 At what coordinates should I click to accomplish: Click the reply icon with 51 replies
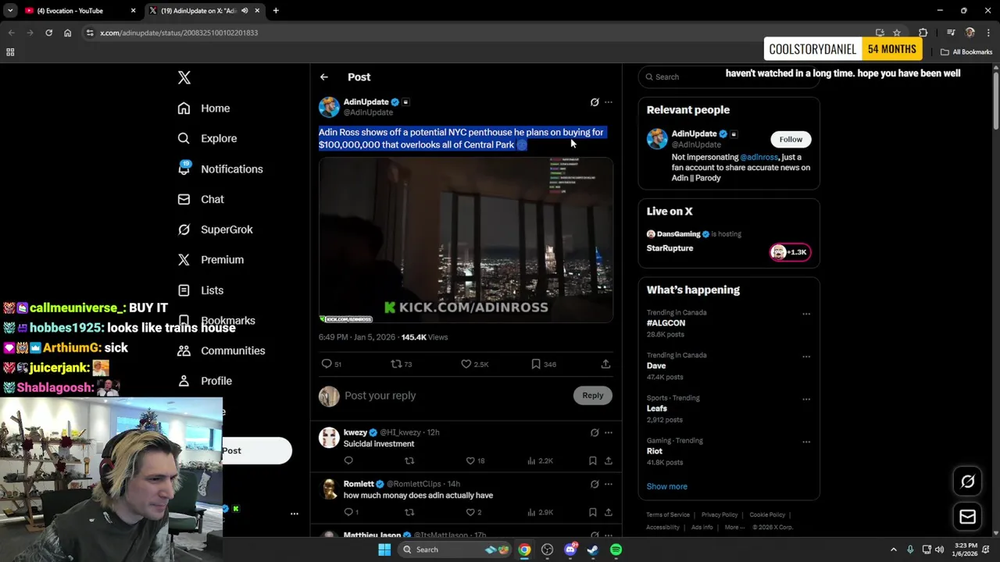tap(327, 364)
